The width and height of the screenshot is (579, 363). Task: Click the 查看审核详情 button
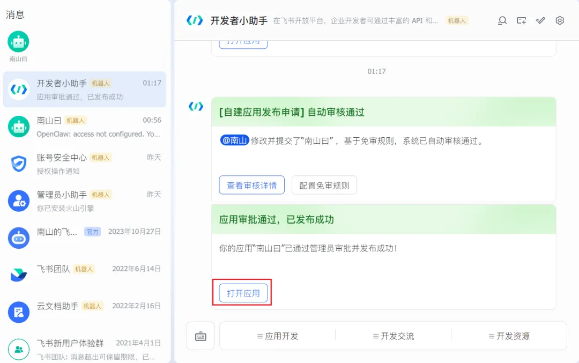click(x=252, y=185)
